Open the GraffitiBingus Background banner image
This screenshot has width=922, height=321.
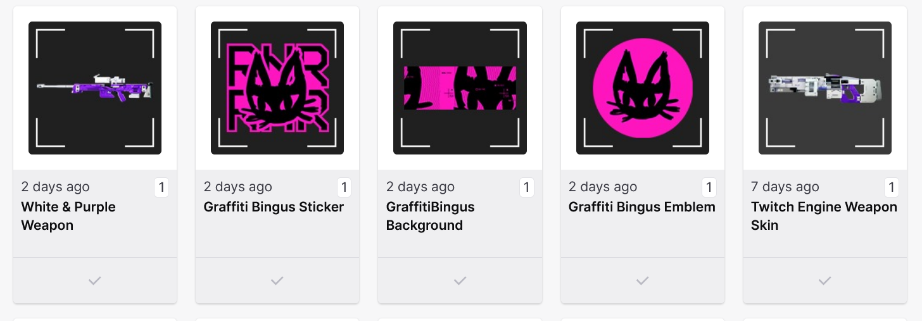[460, 88]
